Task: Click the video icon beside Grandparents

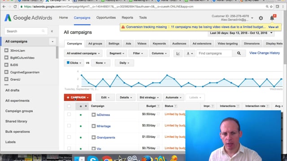Action: [x=94, y=137]
